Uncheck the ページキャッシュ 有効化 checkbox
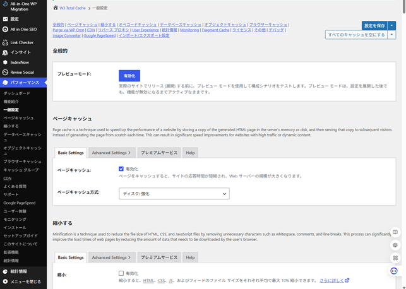 121,168
